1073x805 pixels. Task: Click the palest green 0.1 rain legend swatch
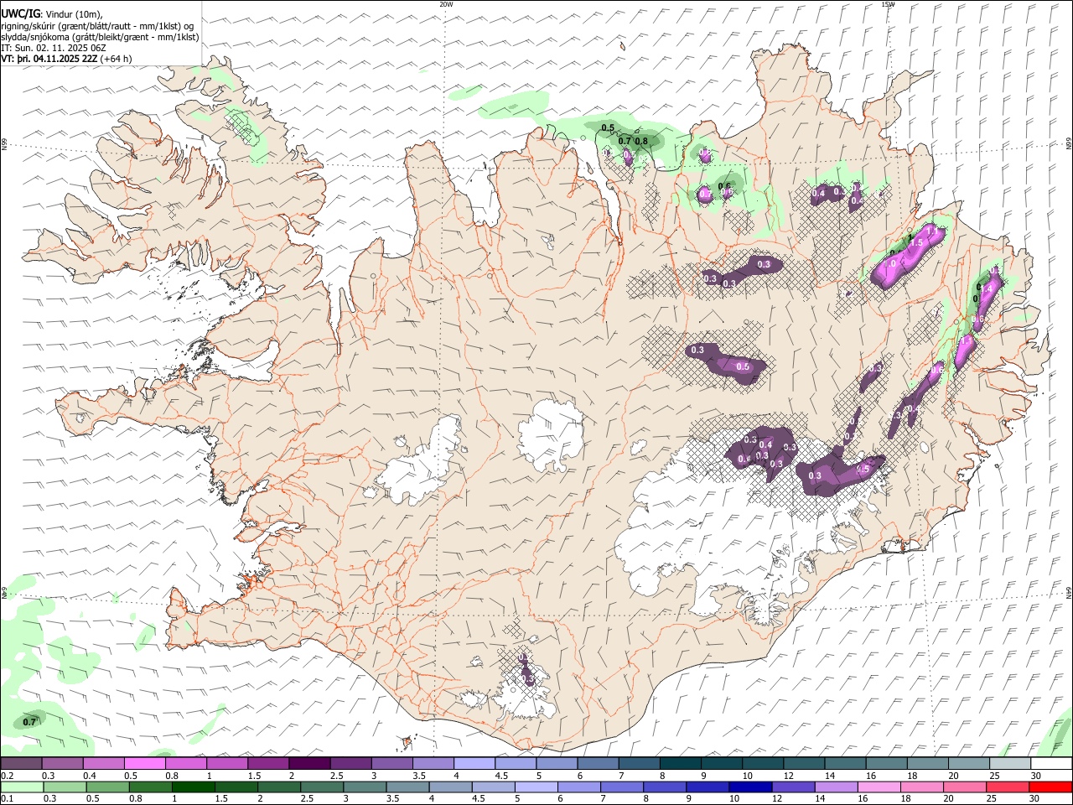coord(22,787)
